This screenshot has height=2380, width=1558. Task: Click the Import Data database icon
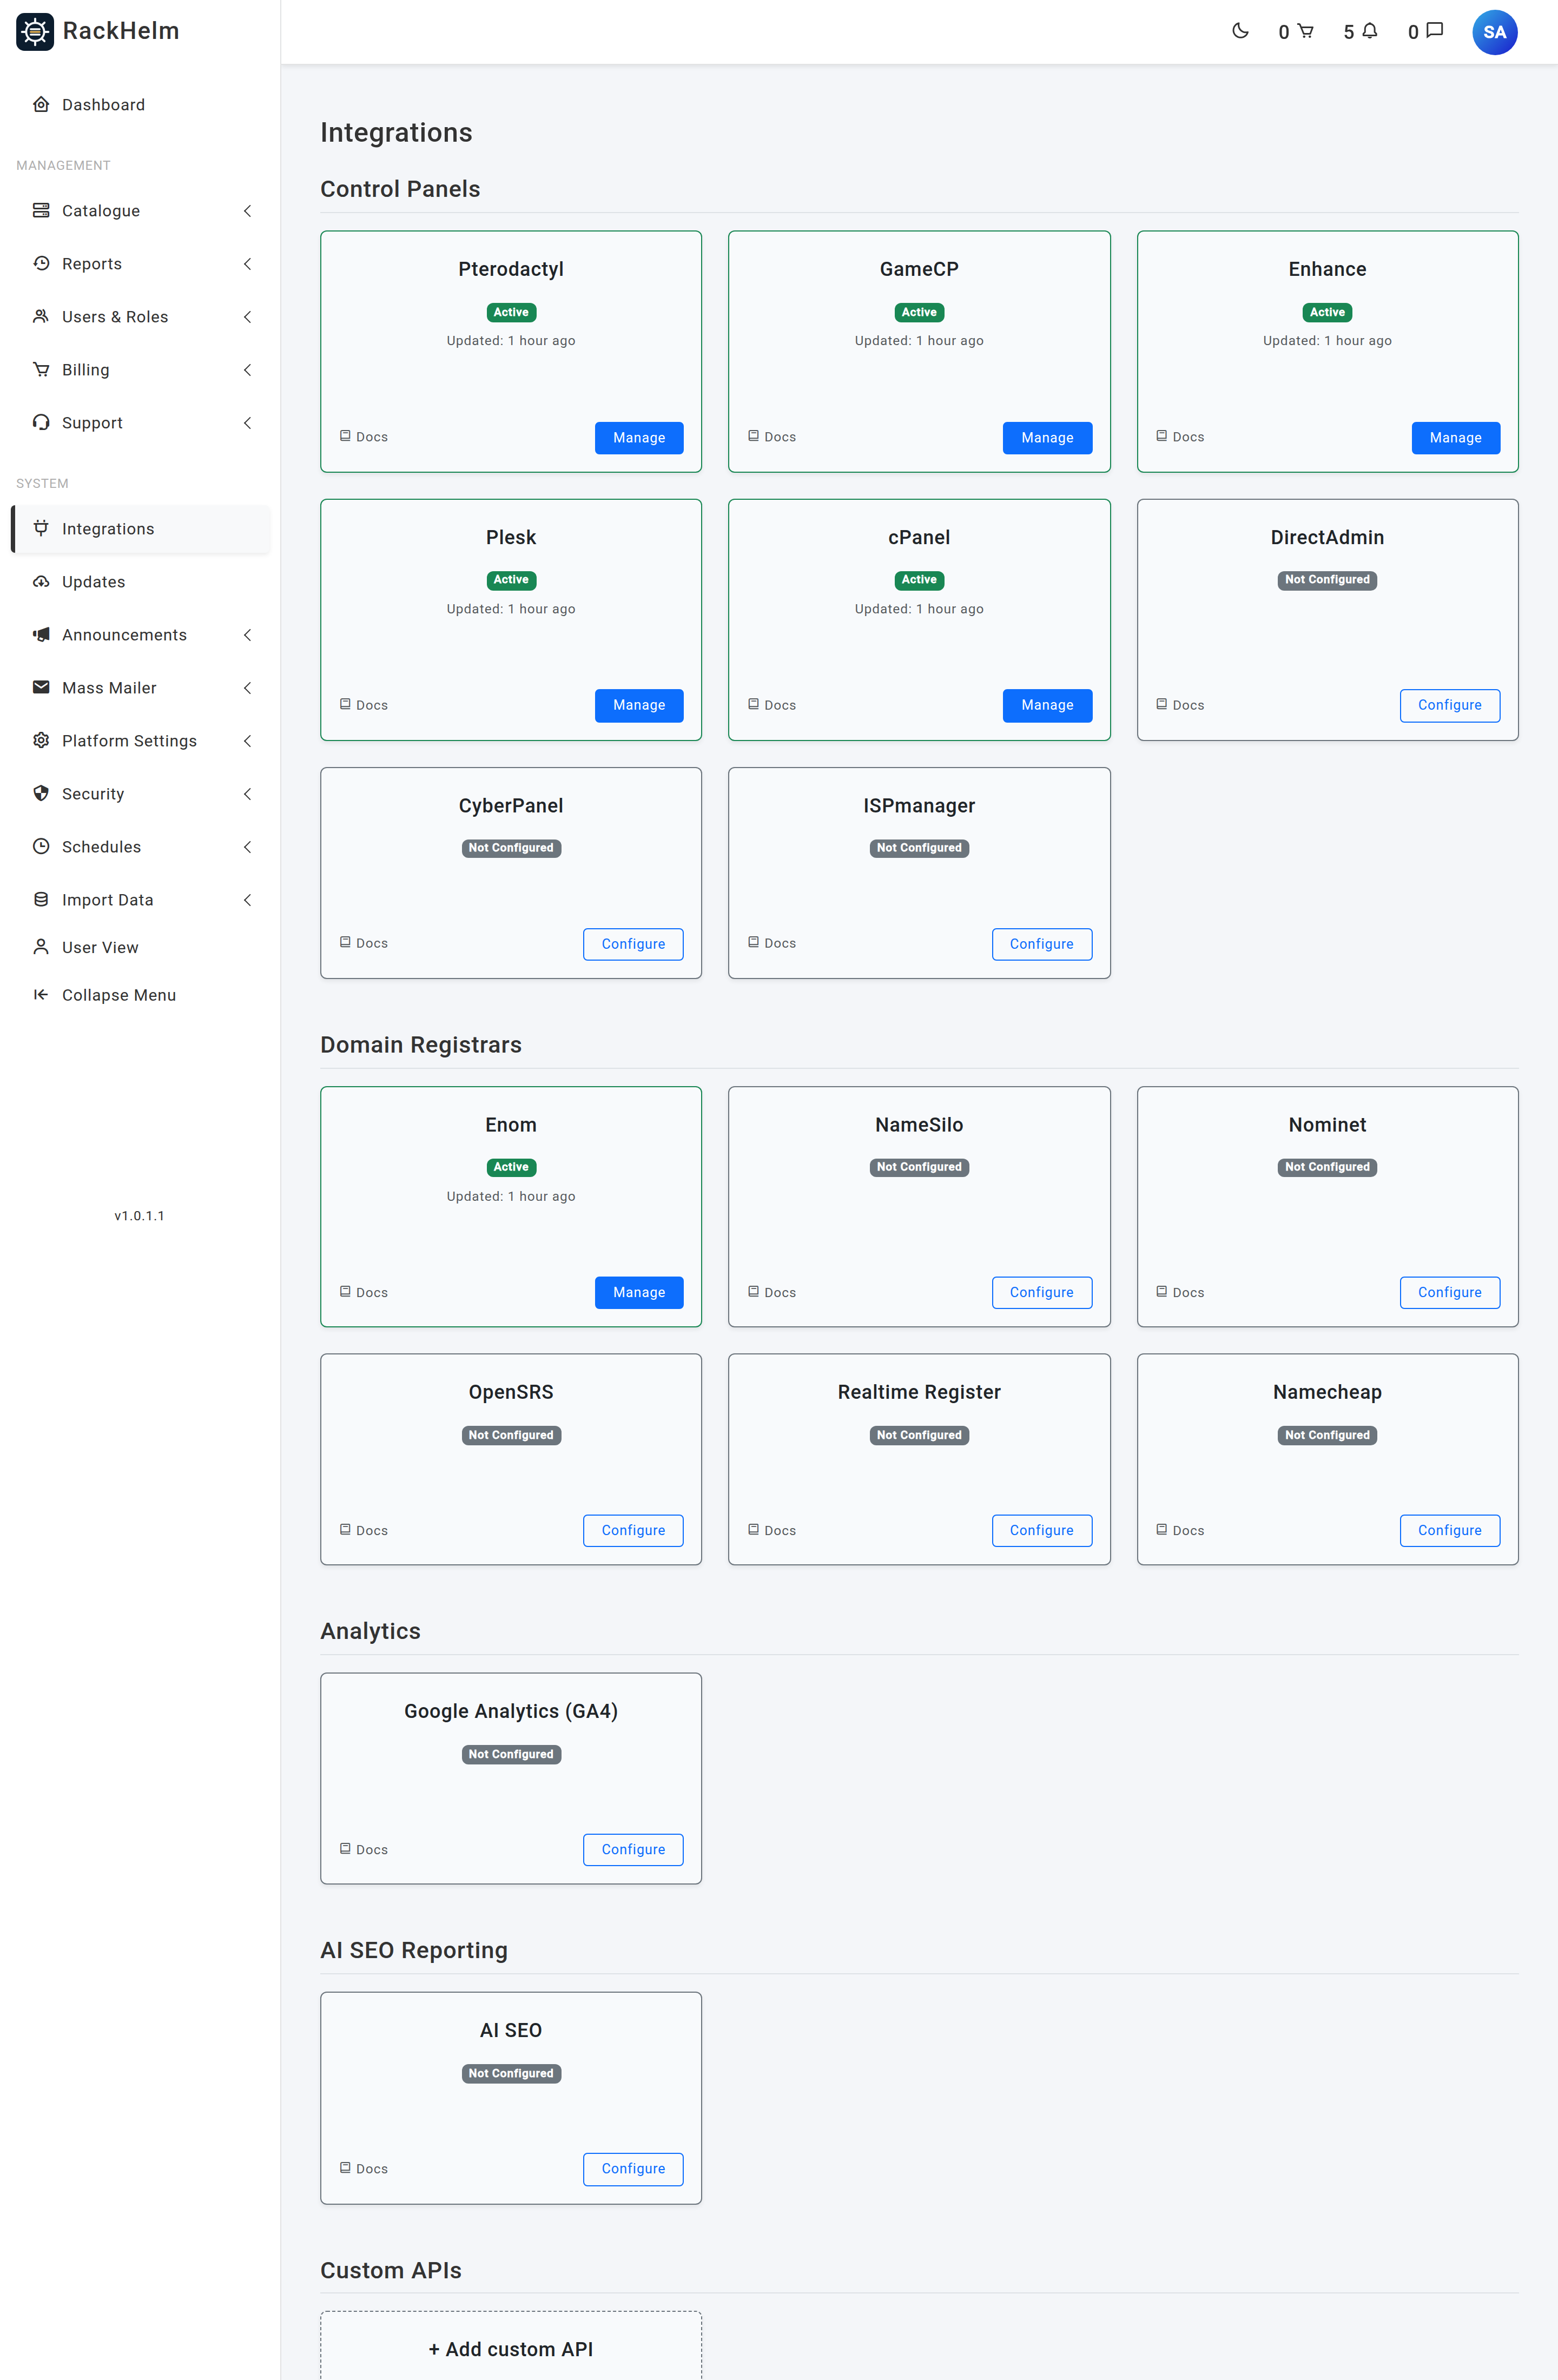tap(41, 899)
